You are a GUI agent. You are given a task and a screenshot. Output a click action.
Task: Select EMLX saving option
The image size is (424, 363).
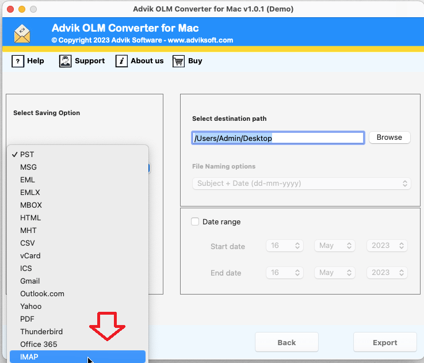pyautogui.click(x=78, y=192)
